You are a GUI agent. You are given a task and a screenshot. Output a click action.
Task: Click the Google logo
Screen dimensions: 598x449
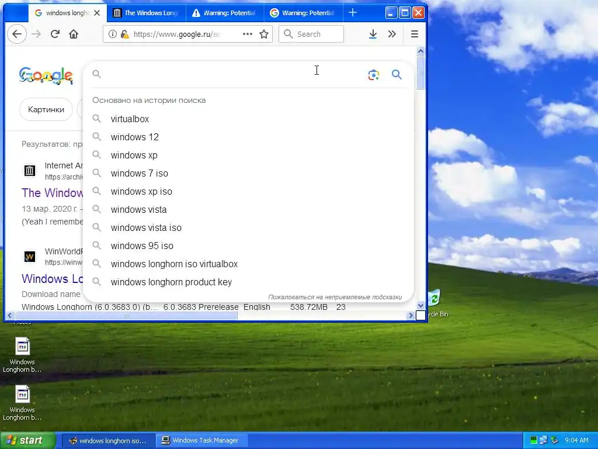pos(46,75)
